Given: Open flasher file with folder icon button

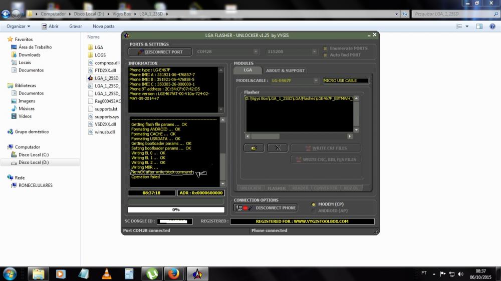Looking at the screenshot, I should [x=254, y=148].
